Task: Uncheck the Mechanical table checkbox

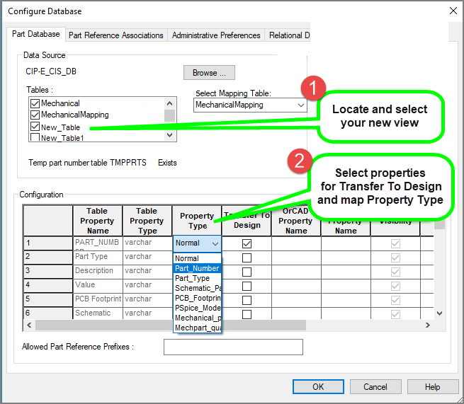Action: click(x=35, y=103)
